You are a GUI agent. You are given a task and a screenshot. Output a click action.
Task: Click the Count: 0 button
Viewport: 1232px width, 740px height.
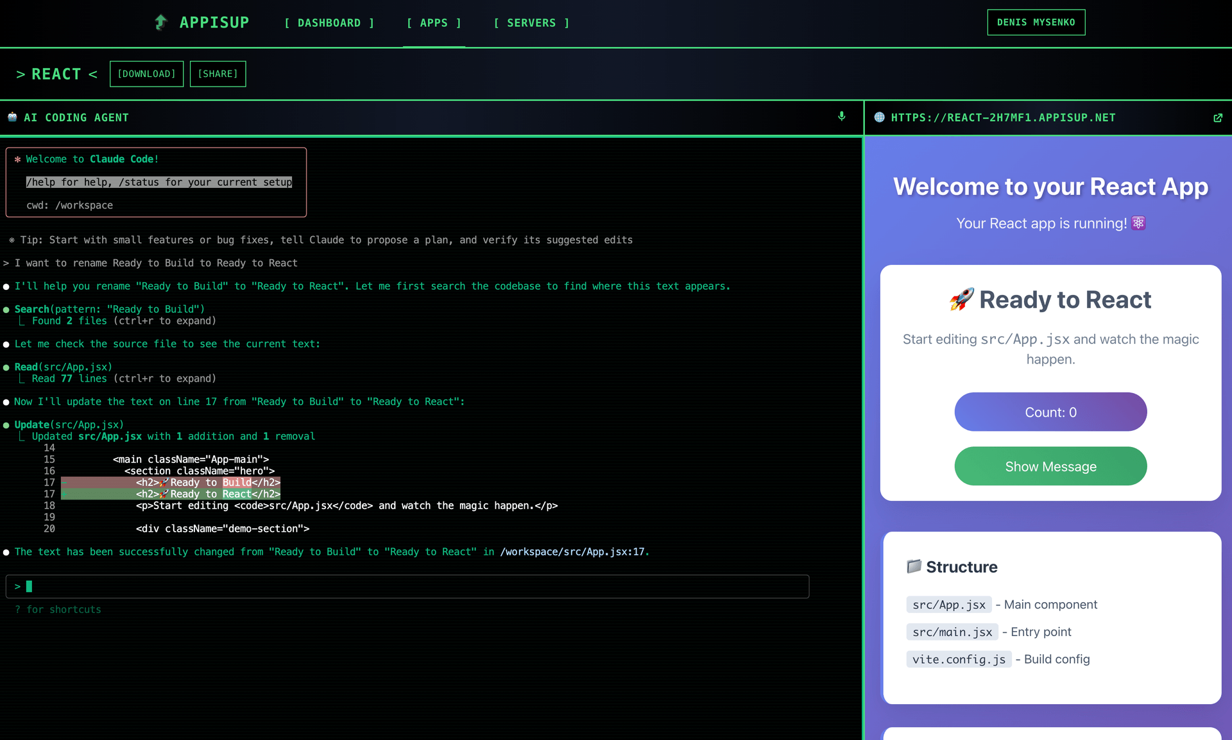[1050, 412]
